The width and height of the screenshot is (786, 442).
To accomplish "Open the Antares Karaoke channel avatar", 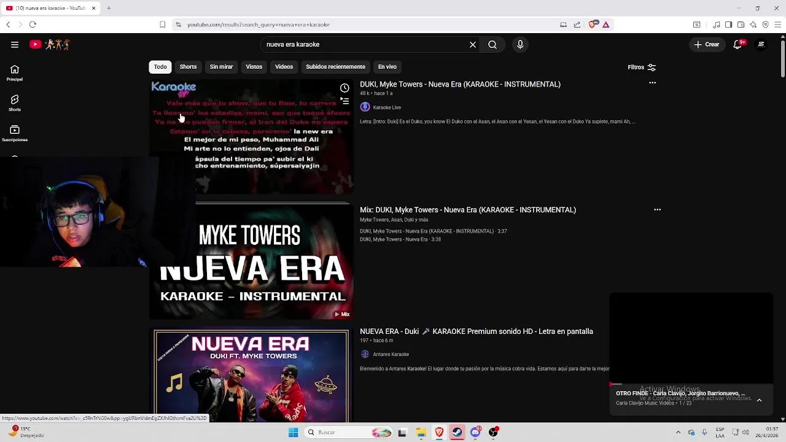I will click(x=365, y=354).
